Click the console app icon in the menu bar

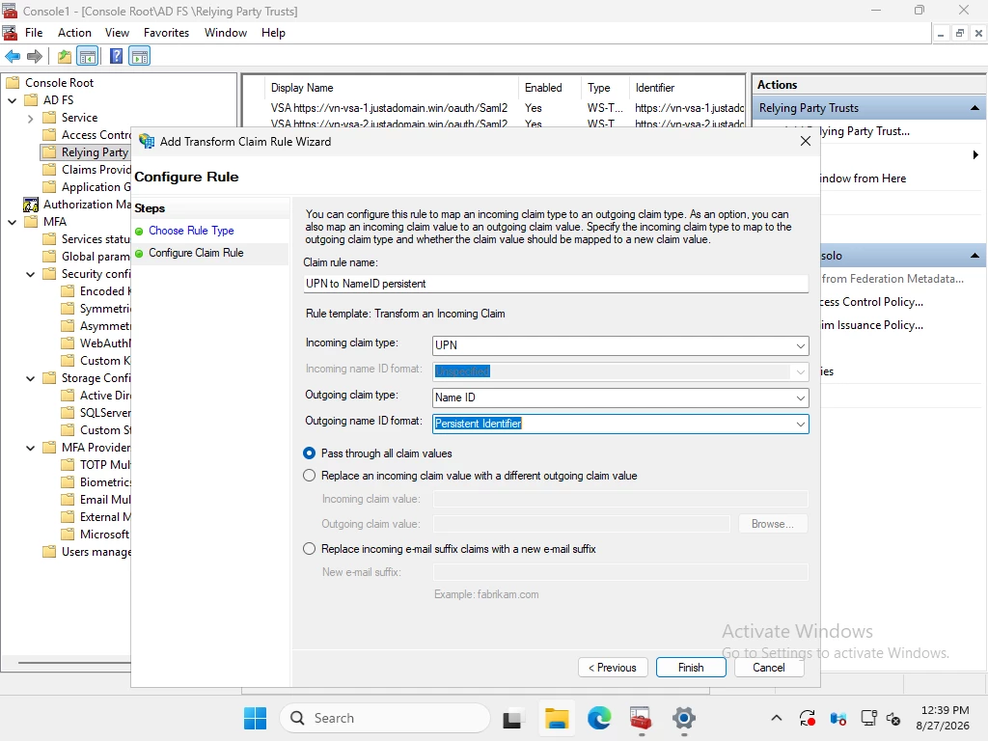pos(10,33)
